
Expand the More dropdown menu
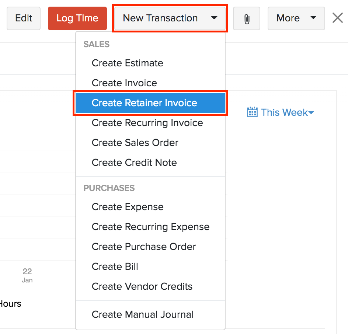point(296,18)
